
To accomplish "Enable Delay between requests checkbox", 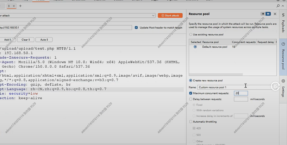I will [191, 99].
